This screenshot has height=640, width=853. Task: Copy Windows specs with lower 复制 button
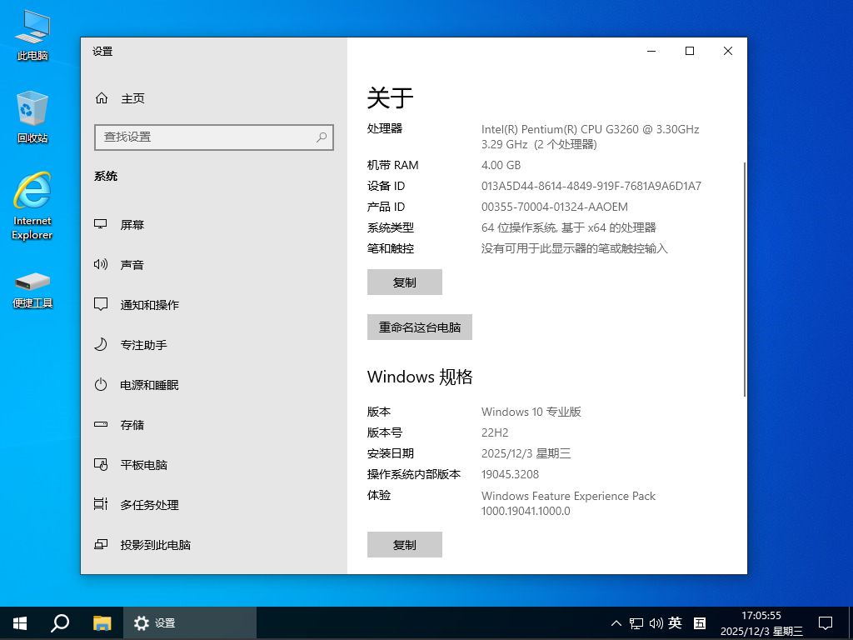tap(405, 545)
